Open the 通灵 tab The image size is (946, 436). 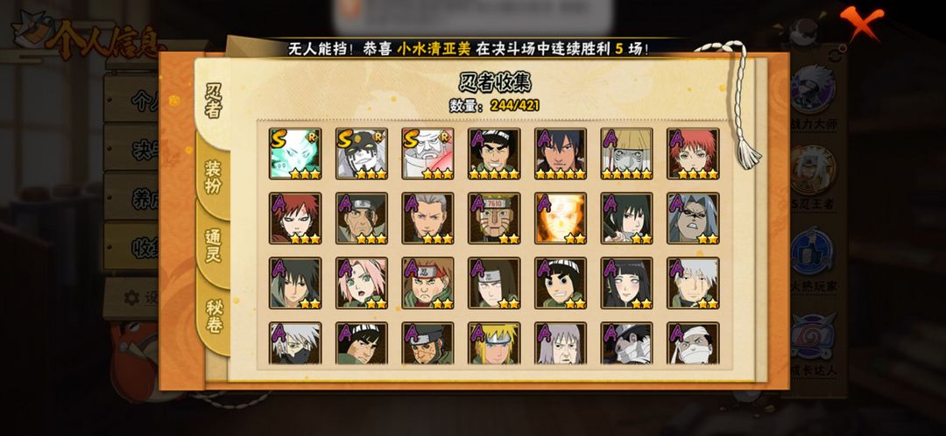coord(213,245)
